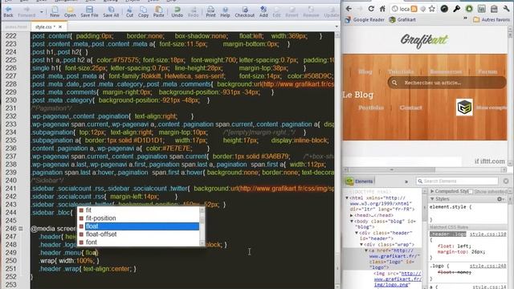Click the green circular extension icon
This screenshot has height=289, width=514.
point(469,9)
